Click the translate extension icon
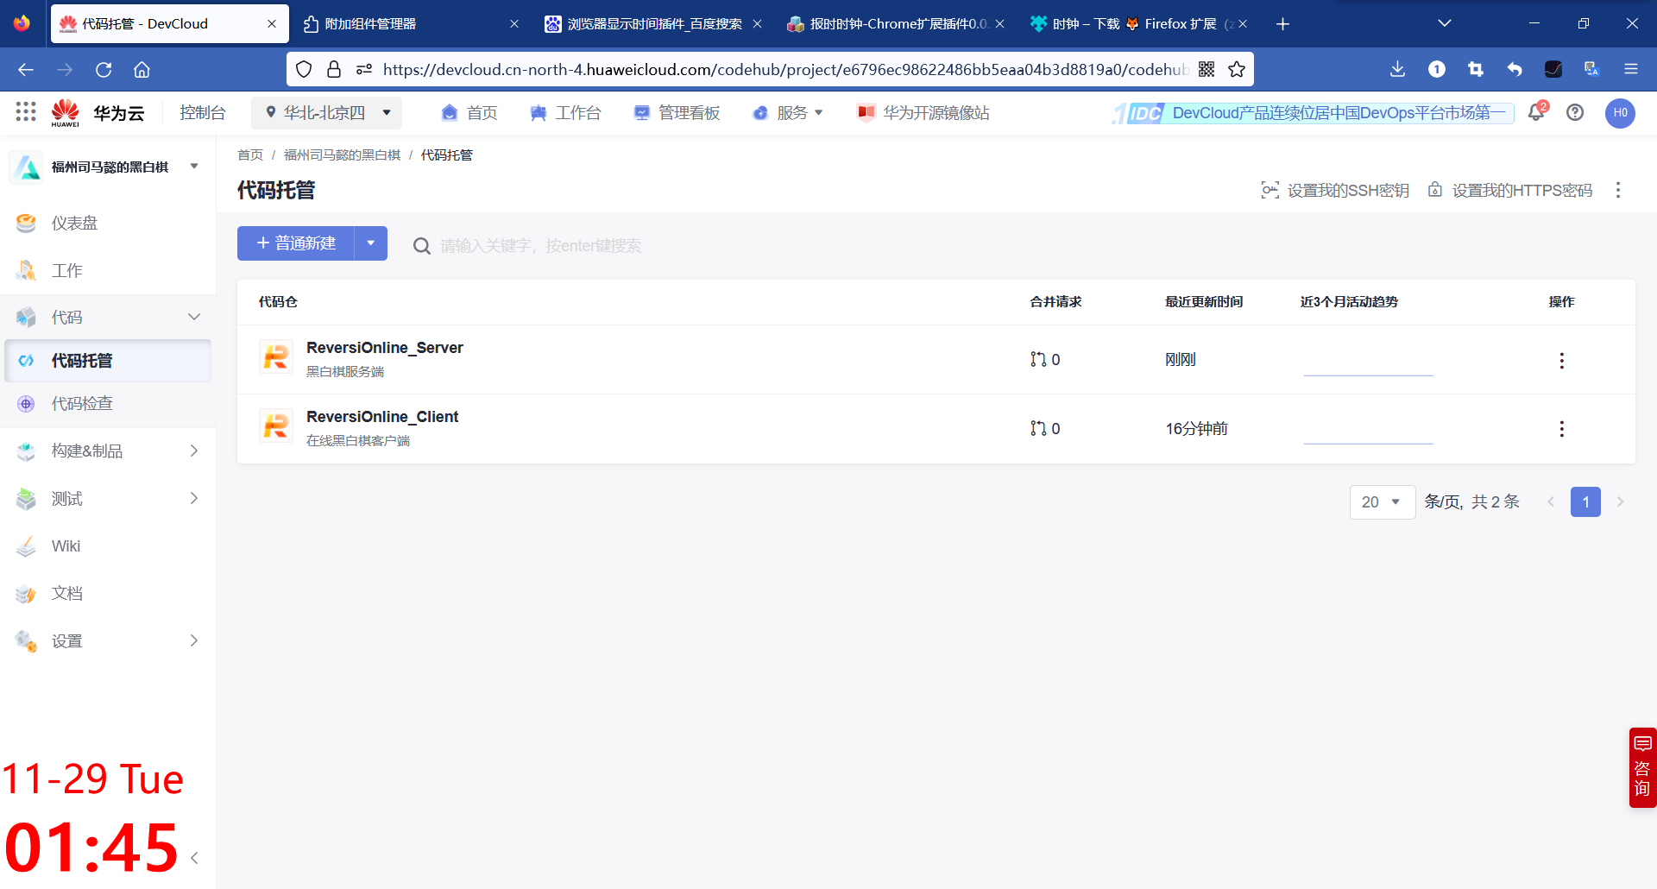The height and width of the screenshot is (889, 1657). (x=1591, y=69)
